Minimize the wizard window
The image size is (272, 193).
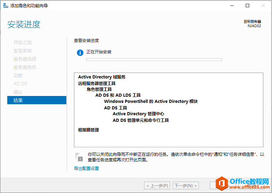[231, 6]
